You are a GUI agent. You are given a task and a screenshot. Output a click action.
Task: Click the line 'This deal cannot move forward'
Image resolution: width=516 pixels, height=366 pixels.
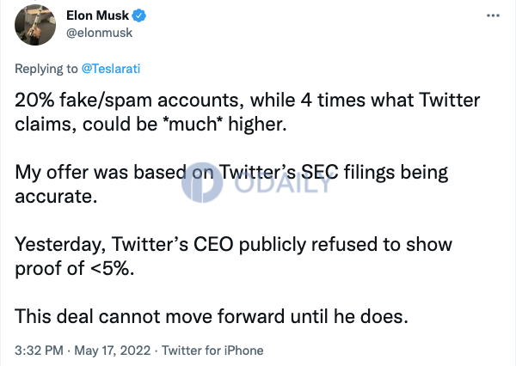pos(212,316)
